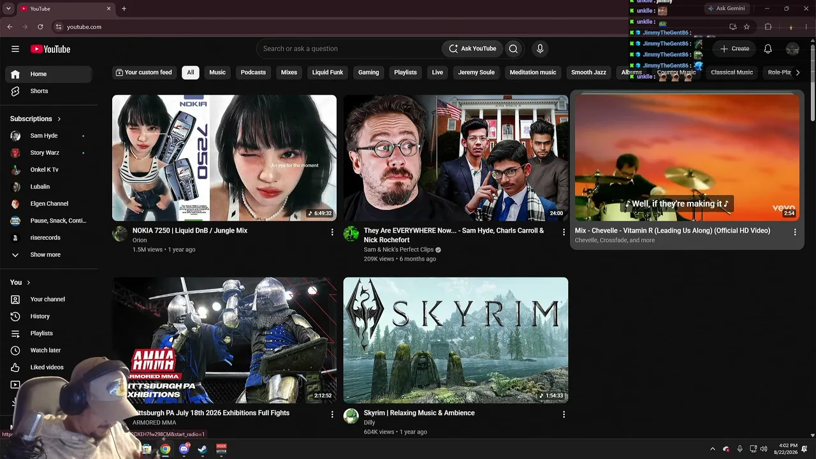Screen dimensions: 816x459
Task: Open the Shorts section in the sidebar
Action: click(48, 91)
